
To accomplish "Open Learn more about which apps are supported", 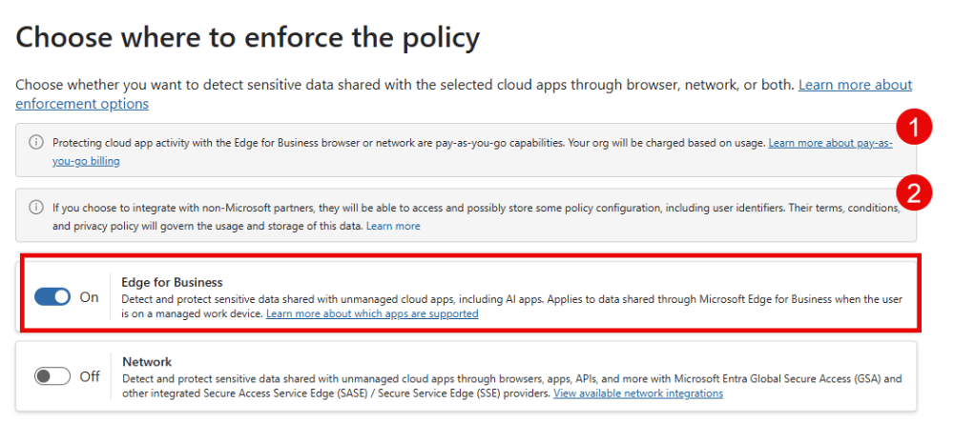I will (x=372, y=313).
